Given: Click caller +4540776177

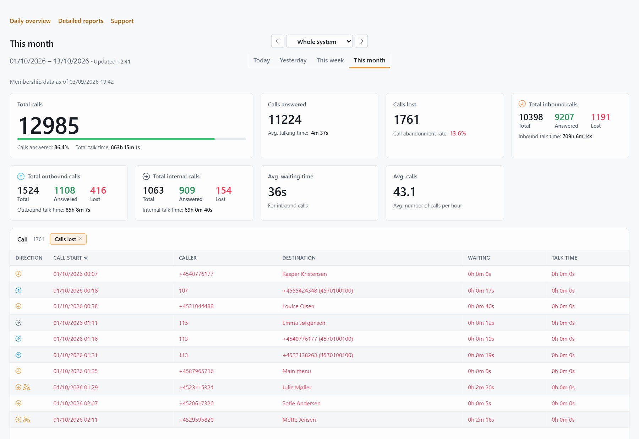Looking at the screenshot, I should pyautogui.click(x=196, y=274).
